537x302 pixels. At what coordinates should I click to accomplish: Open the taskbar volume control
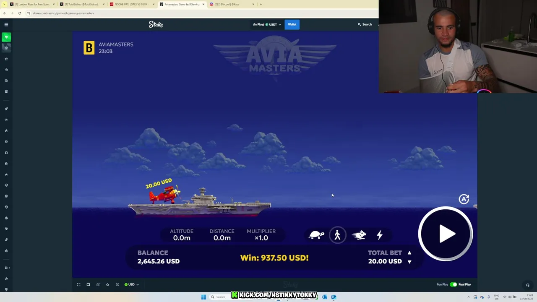click(x=510, y=297)
